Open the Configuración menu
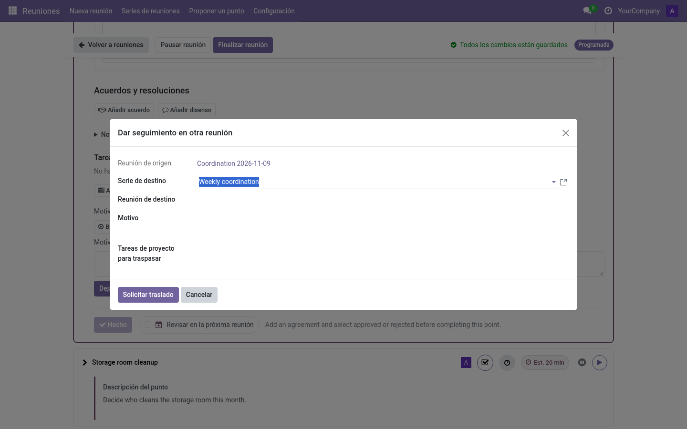The image size is (687, 429). 274,11
